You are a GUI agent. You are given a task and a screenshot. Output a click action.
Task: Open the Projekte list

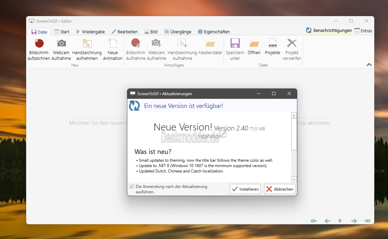click(x=272, y=47)
